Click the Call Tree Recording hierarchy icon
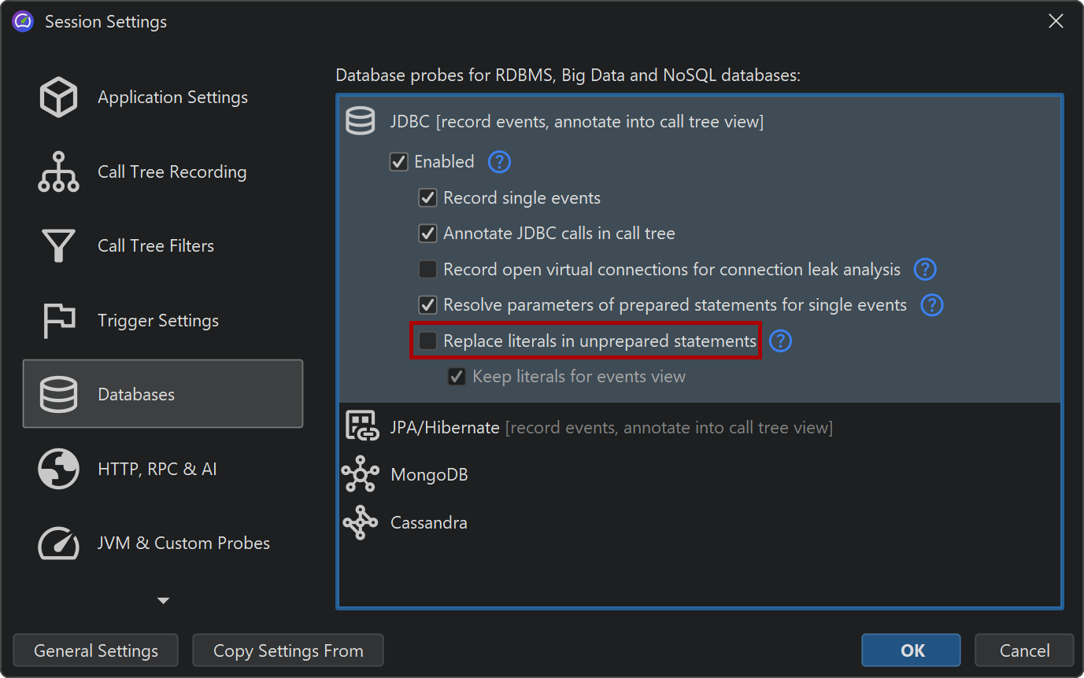1084x678 pixels. (58, 172)
